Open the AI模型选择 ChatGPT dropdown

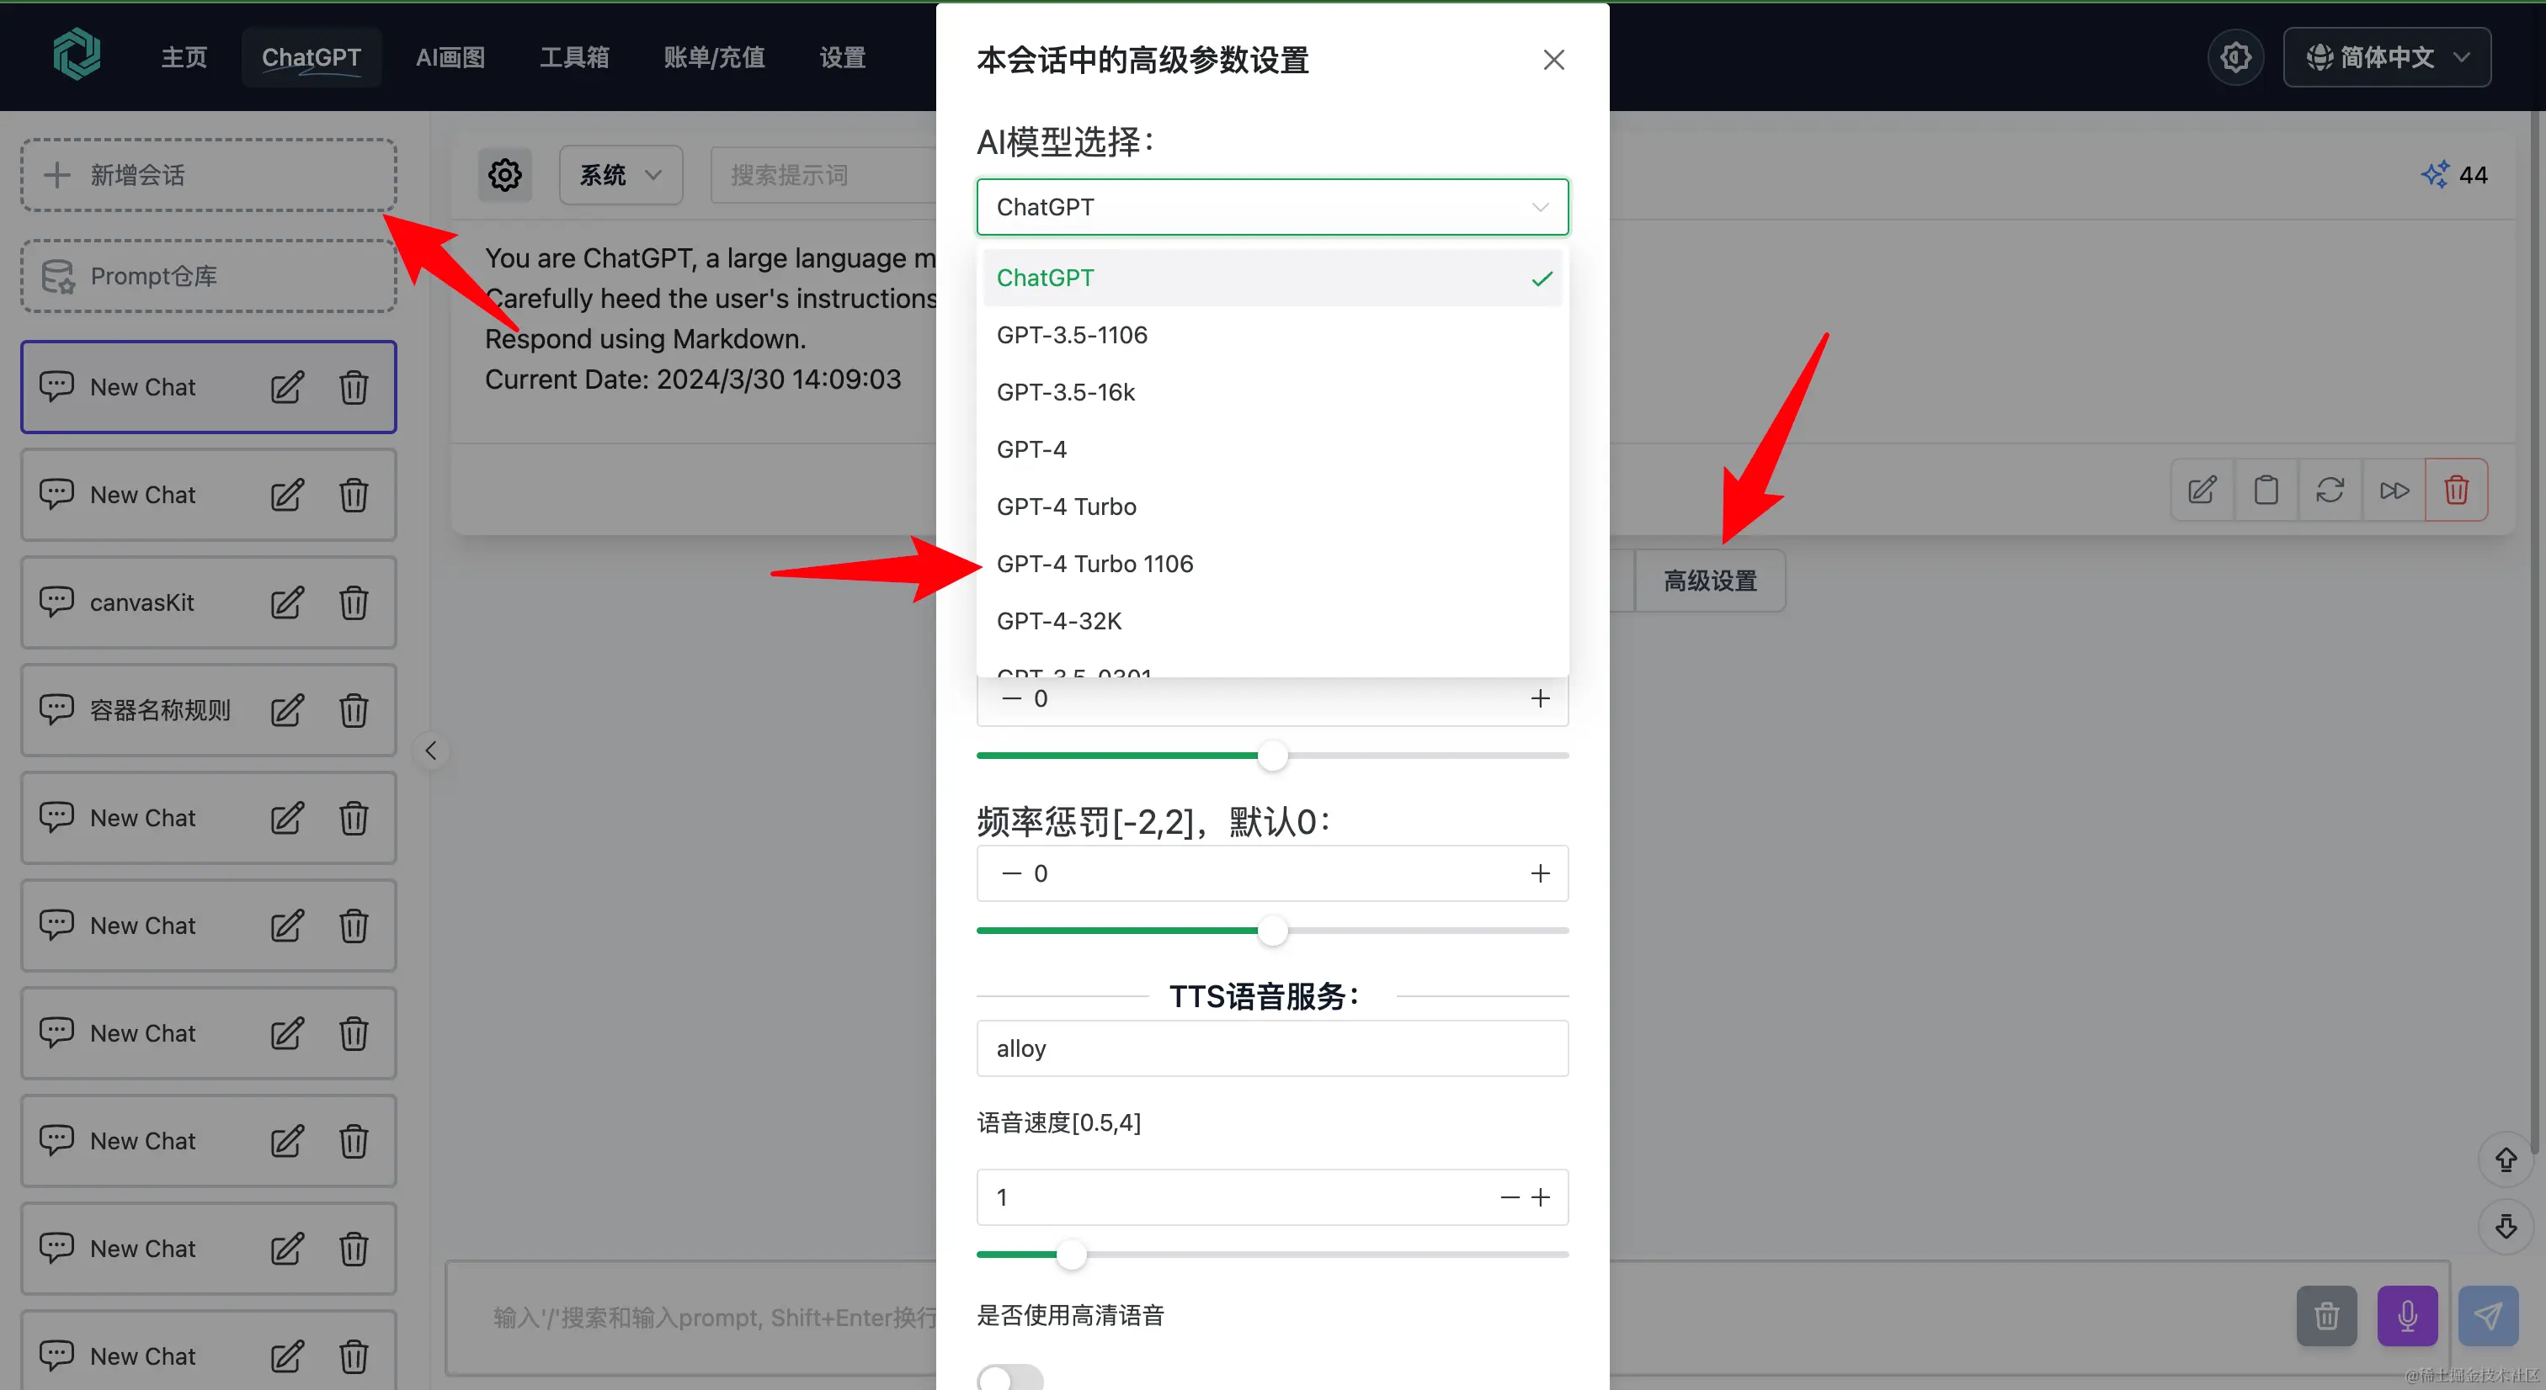pos(1272,208)
